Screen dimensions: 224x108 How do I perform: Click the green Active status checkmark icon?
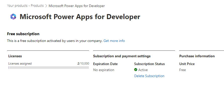136,70
